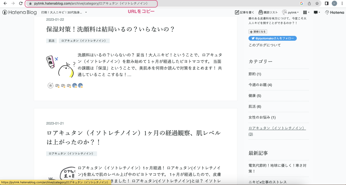Click the 最新記事 sidebar heading
Viewport: 346px width, 185px height.
point(258,153)
